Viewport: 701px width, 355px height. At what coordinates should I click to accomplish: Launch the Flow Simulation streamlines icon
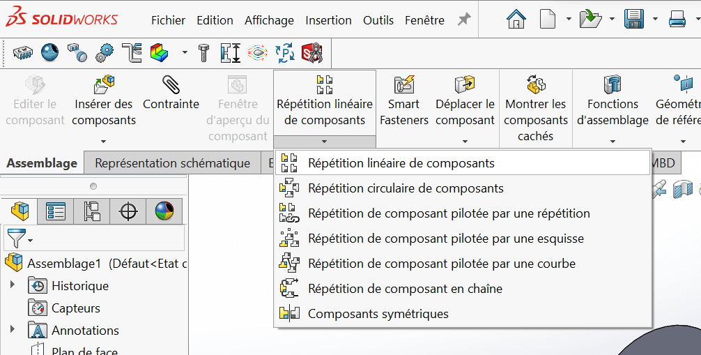(257, 52)
